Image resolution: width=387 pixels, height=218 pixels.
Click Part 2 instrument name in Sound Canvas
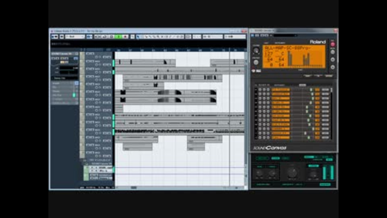pyautogui.click(x=281, y=94)
